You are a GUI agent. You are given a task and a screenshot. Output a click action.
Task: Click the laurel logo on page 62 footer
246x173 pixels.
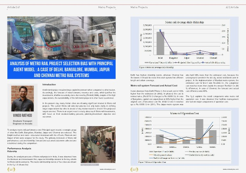(134, 169)
